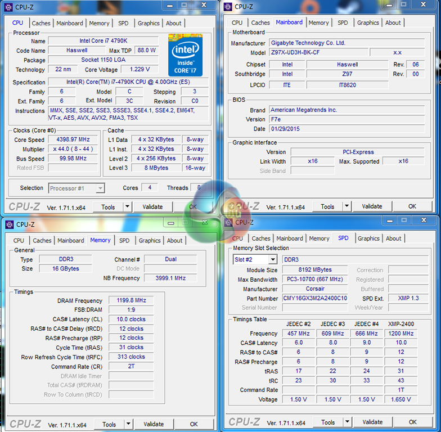Screen dimensions: 441x432
Task: Click the Row Refresh Cycle Time value 313 clocks
Action: point(132,357)
